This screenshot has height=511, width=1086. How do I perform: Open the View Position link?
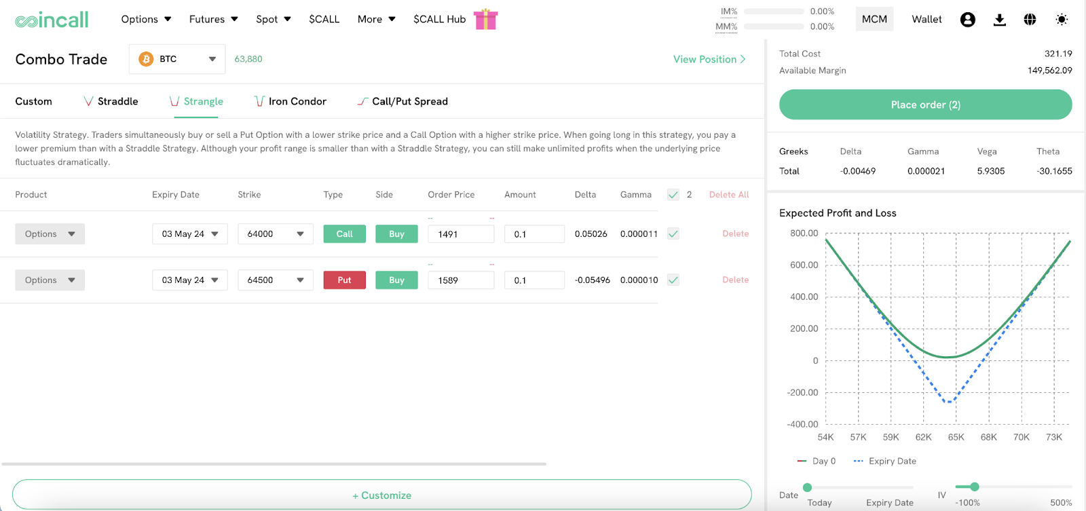[x=709, y=59]
